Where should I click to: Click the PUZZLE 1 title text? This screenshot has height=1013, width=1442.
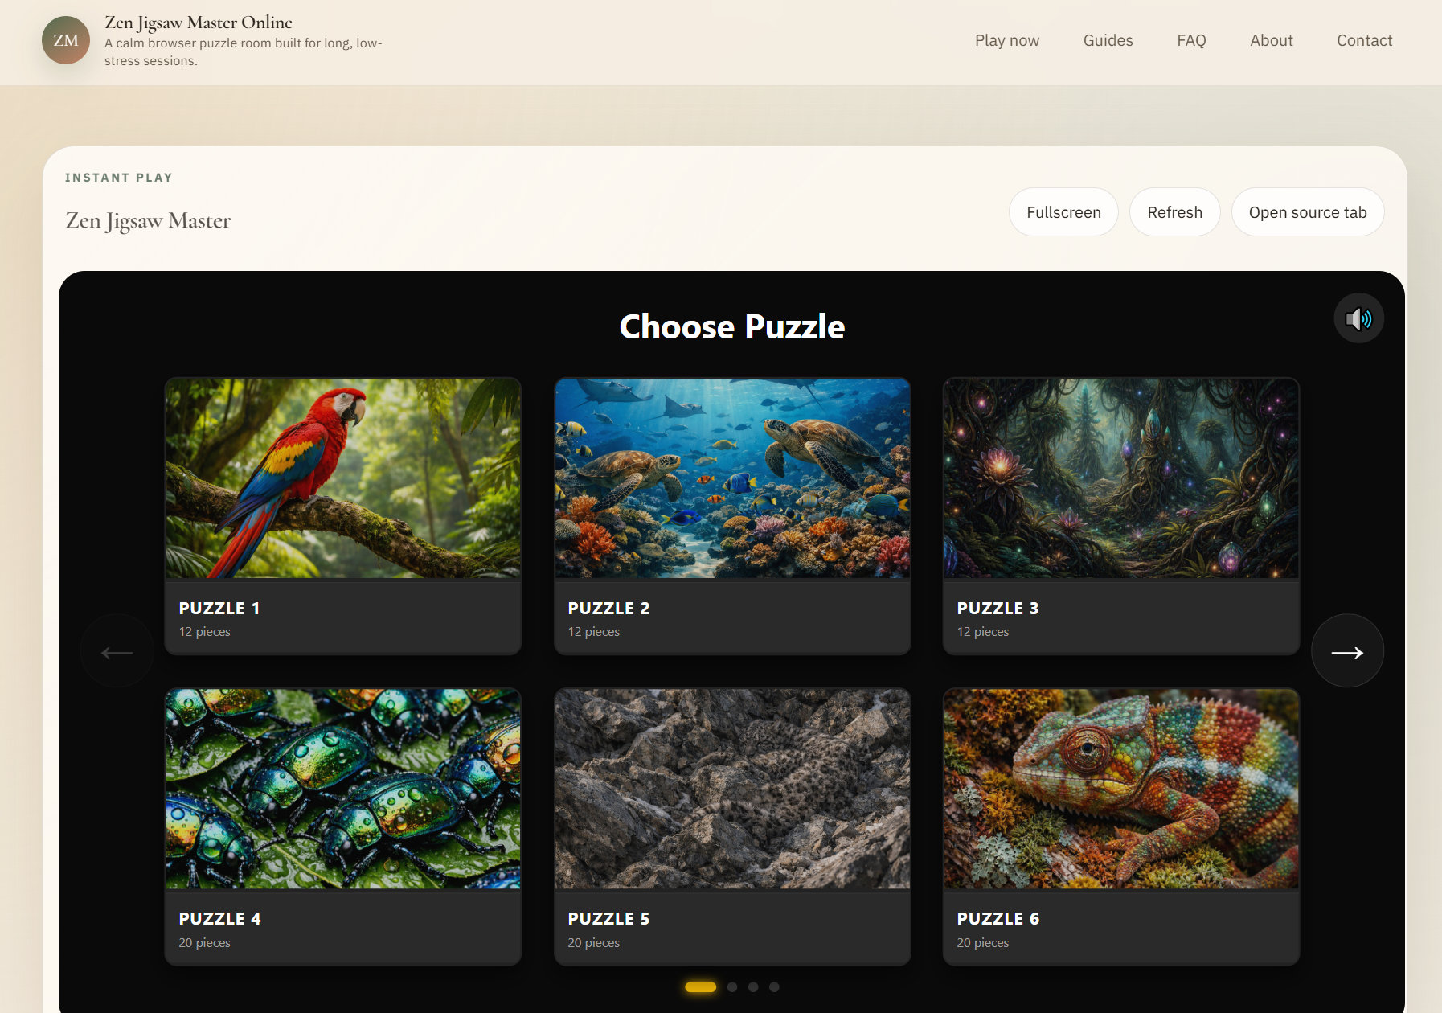(x=219, y=609)
